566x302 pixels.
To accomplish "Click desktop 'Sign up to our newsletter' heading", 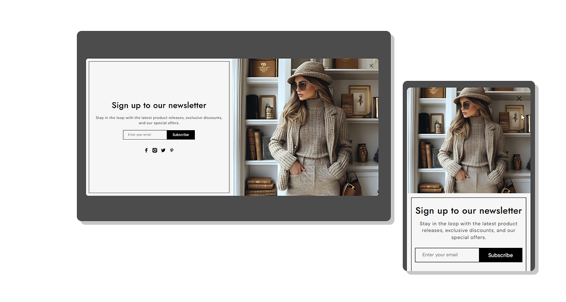I will [x=159, y=105].
